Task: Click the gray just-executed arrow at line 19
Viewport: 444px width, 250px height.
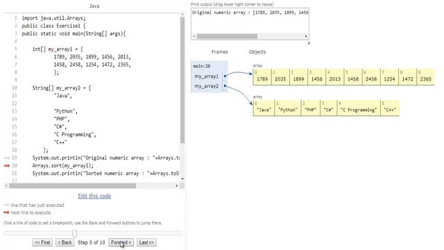Action: tap(7, 158)
